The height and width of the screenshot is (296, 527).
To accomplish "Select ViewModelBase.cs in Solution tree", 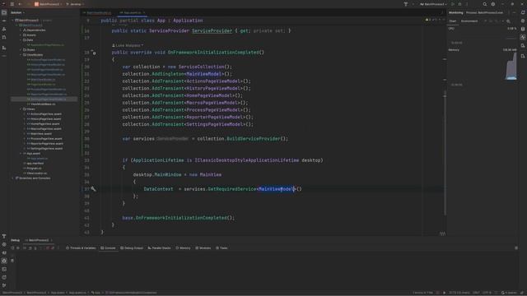I will tap(41, 104).
